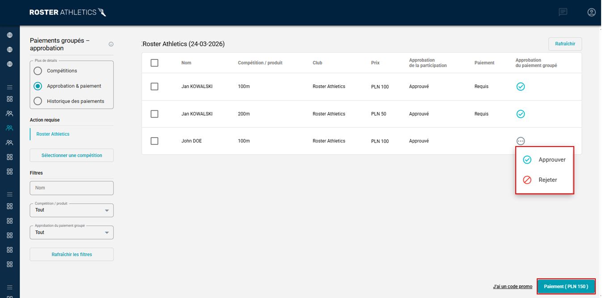The image size is (602, 298).
Task: Check the box for Jan KOWALSKI 200m row
Action: (x=155, y=114)
